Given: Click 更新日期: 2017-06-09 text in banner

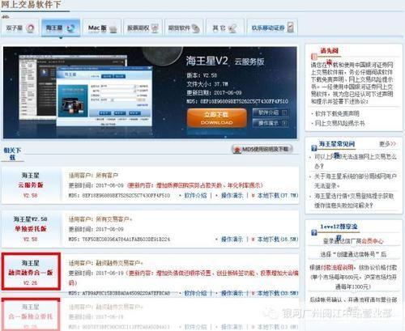Looking at the screenshot, I should click(x=214, y=92).
